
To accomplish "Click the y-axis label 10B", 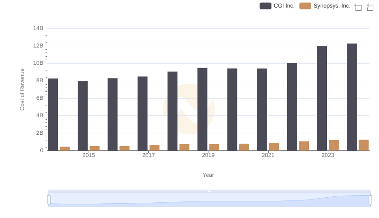I will (38, 63).
